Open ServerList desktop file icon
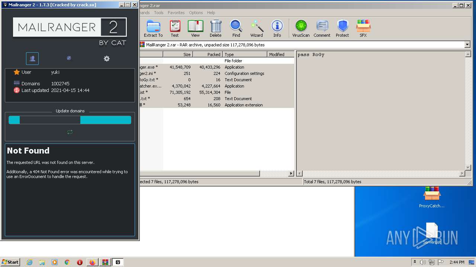This screenshot has width=476, height=267. tap(432, 234)
